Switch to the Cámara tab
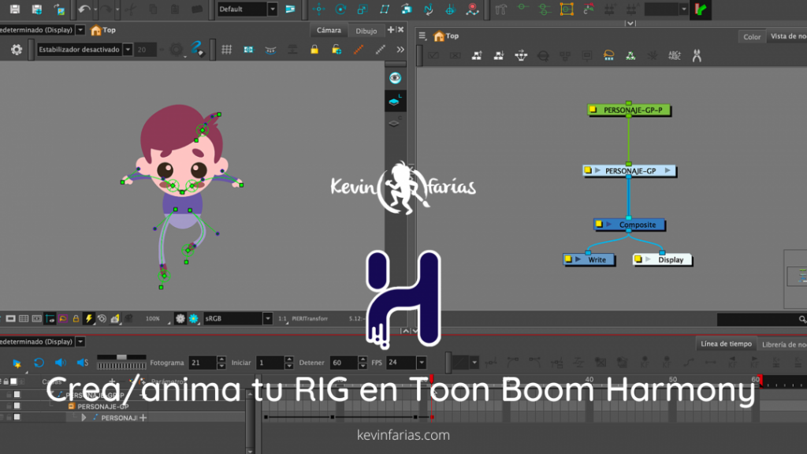807x454 pixels. (329, 31)
